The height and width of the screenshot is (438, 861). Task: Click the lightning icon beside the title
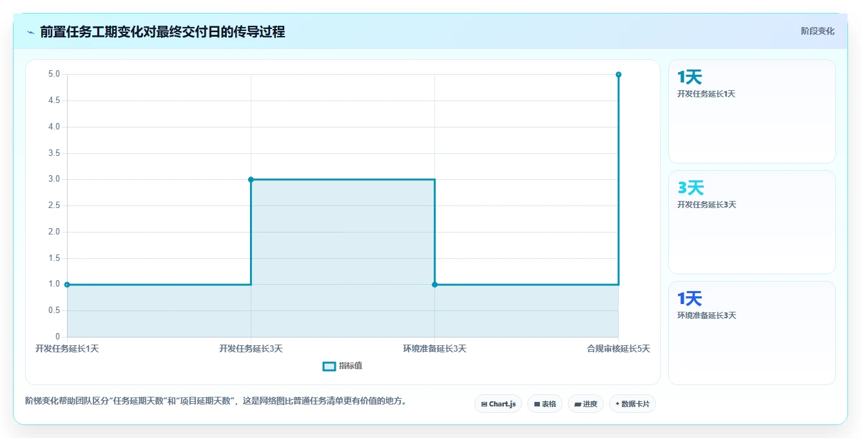[30, 32]
